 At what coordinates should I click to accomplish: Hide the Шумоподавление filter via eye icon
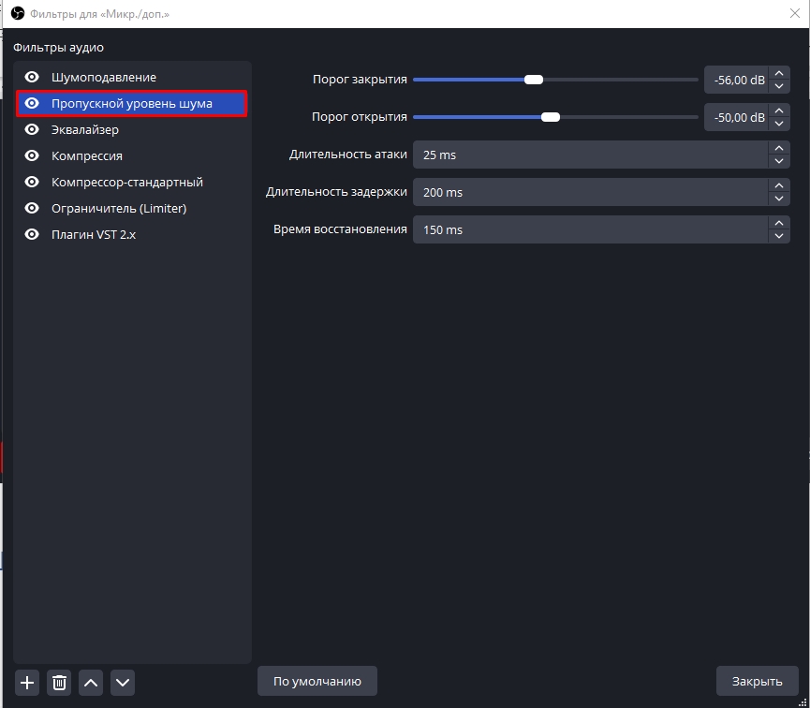[32, 77]
